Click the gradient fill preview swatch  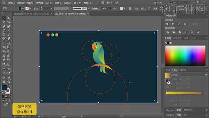pyautogui.click(x=167, y=75)
